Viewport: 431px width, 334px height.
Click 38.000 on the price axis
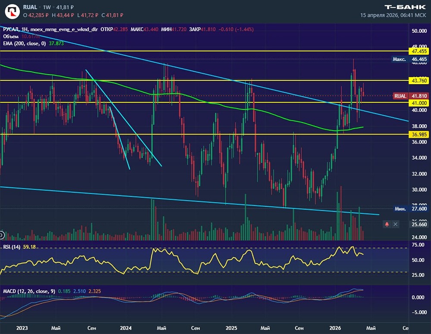point(419,126)
